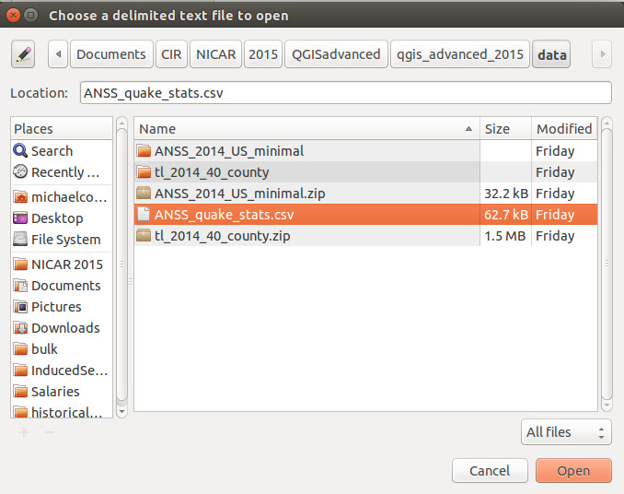624x494 pixels.
Task: Sort the list by Size column
Action: point(505,129)
